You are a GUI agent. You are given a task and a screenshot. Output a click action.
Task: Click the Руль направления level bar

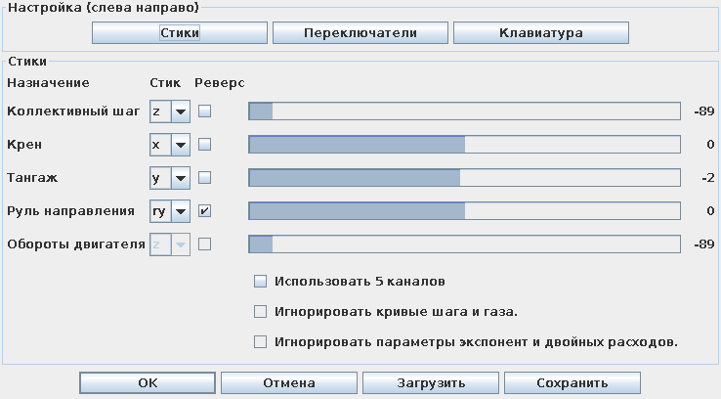464,210
